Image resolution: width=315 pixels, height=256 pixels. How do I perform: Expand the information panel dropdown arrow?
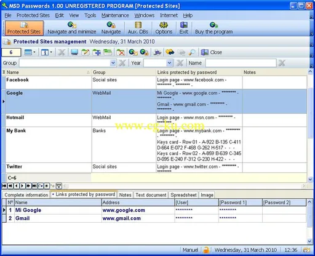point(51,52)
